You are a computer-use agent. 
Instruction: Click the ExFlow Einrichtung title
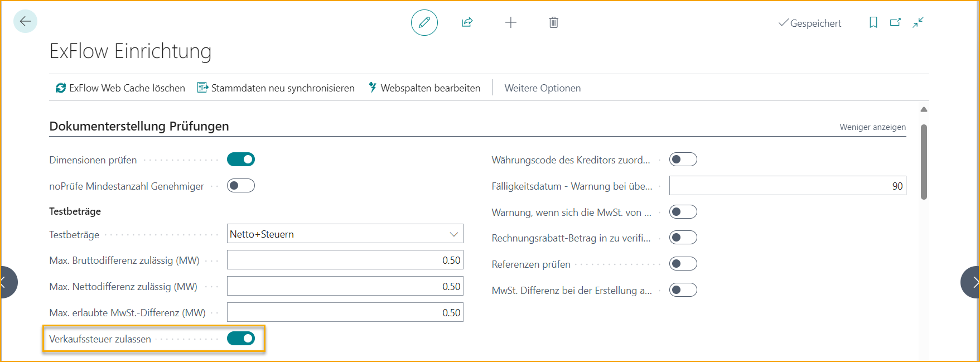[x=131, y=51]
